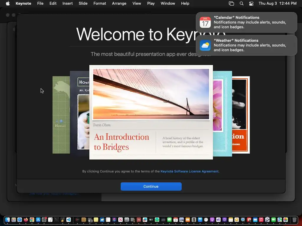Open the Trash in the Dock
This screenshot has width=302, height=226.
[294, 220]
